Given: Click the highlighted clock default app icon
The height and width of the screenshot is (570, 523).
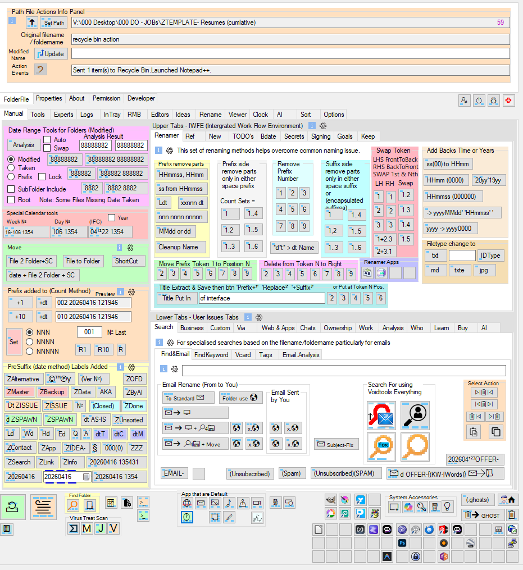Looking at the screenshot, I should (x=187, y=517).
